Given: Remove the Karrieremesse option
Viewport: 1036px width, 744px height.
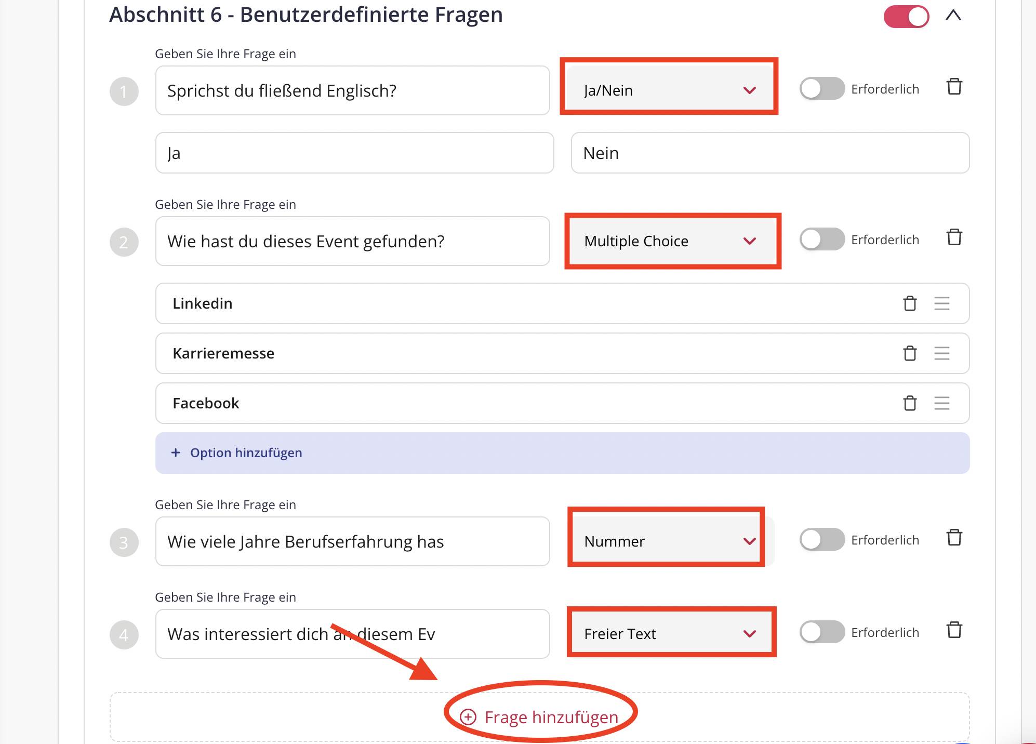Looking at the screenshot, I should (910, 353).
